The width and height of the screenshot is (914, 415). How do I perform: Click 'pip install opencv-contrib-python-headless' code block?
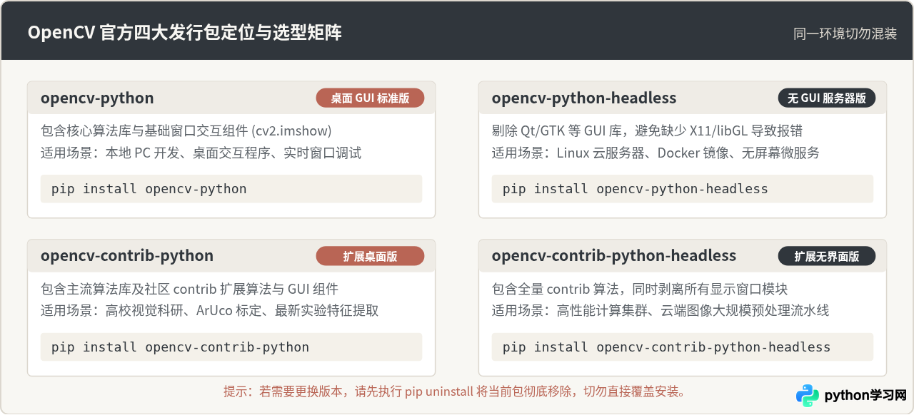[x=683, y=347]
